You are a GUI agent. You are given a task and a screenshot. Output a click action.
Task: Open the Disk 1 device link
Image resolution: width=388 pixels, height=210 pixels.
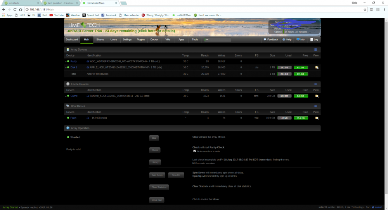click(74, 67)
